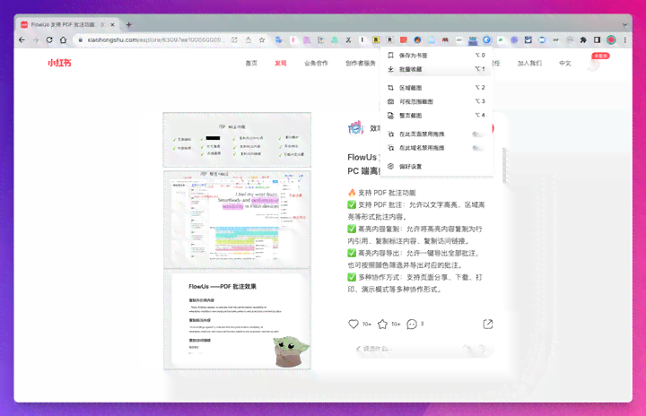Viewport: 646px width, 416px height.
Task: Click the red square extension icon
Action: click(x=404, y=40)
